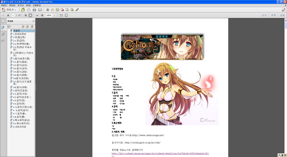The height and width of the screenshot is (157, 287).
Task: Select the Hand pan tool
Action: click(30, 15)
